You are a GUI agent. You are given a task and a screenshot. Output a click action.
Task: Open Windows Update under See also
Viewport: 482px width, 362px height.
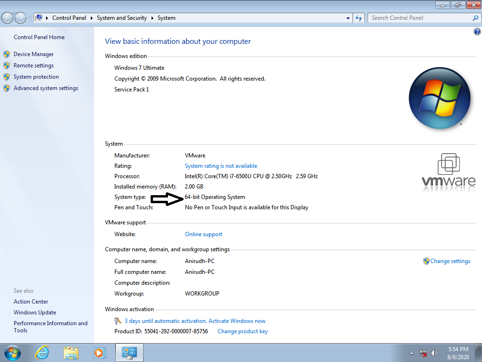35,313
